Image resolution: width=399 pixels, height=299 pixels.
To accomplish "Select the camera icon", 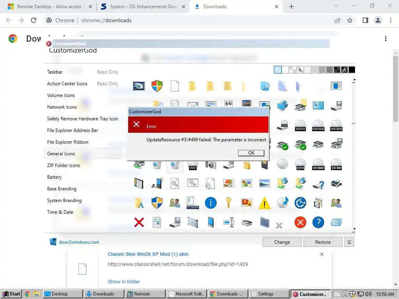I will pos(211,165).
